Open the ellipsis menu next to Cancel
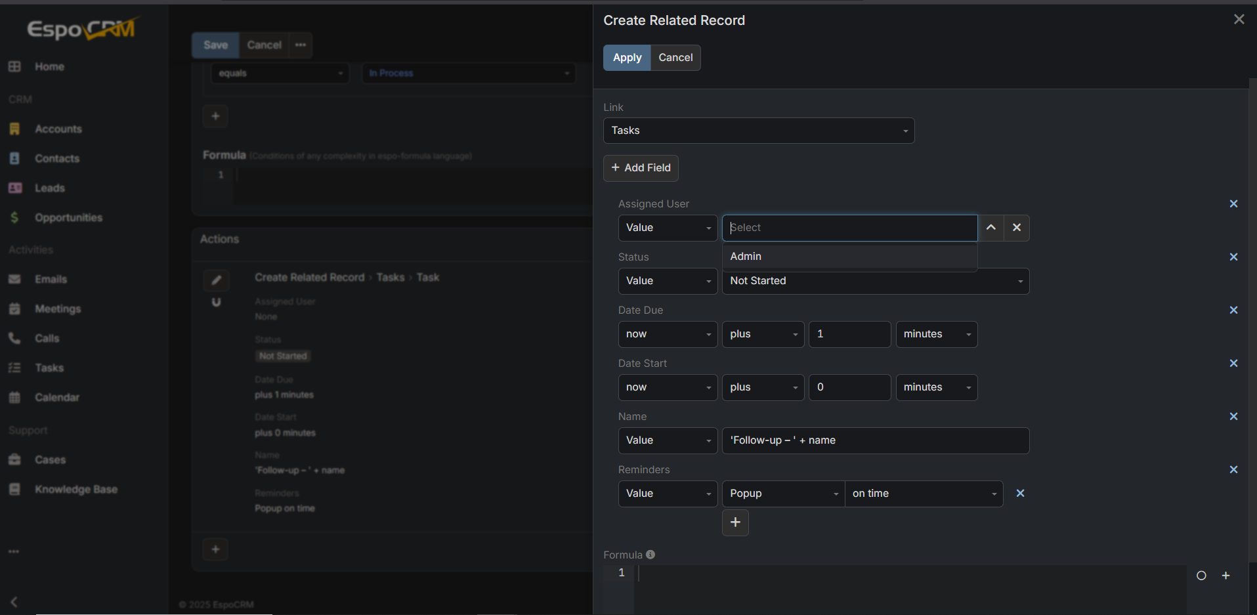Screen dimensions: 1257x615 click(x=301, y=45)
